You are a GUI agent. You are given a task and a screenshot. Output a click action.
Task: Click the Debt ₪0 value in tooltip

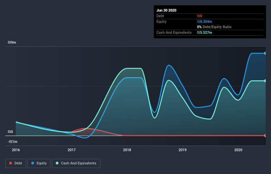pyautogui.click(x=199, y=16)
